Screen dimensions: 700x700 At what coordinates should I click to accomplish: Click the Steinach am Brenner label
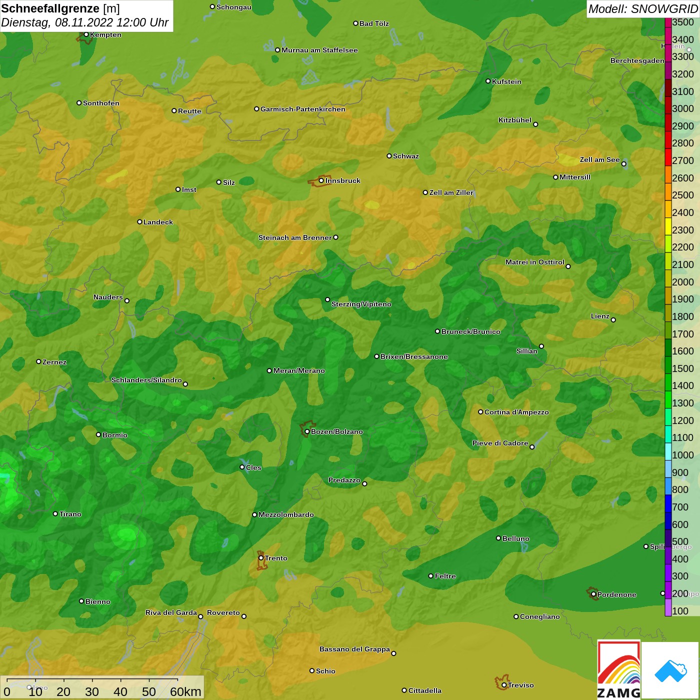click(x=295, y=237)
